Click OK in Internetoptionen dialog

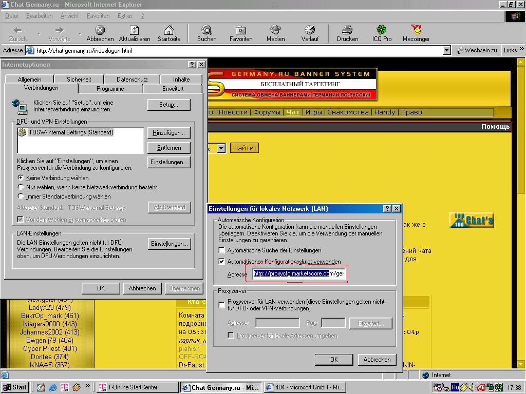(x=101, y=288)
